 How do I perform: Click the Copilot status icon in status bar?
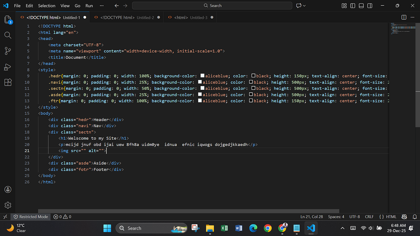[x=404, y=217]
